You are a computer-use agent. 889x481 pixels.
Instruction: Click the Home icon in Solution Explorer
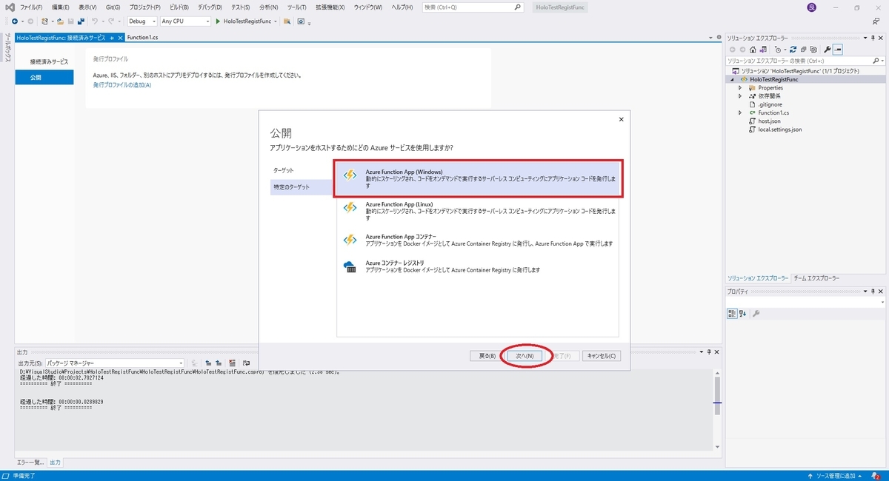(x=753, y=50)
